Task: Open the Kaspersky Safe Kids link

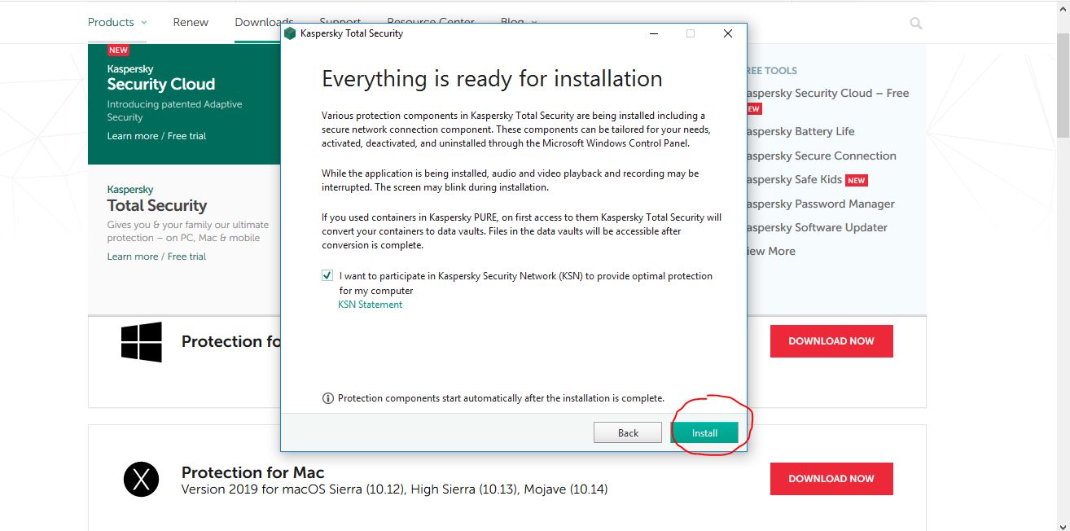Action: tap(793, 179)
